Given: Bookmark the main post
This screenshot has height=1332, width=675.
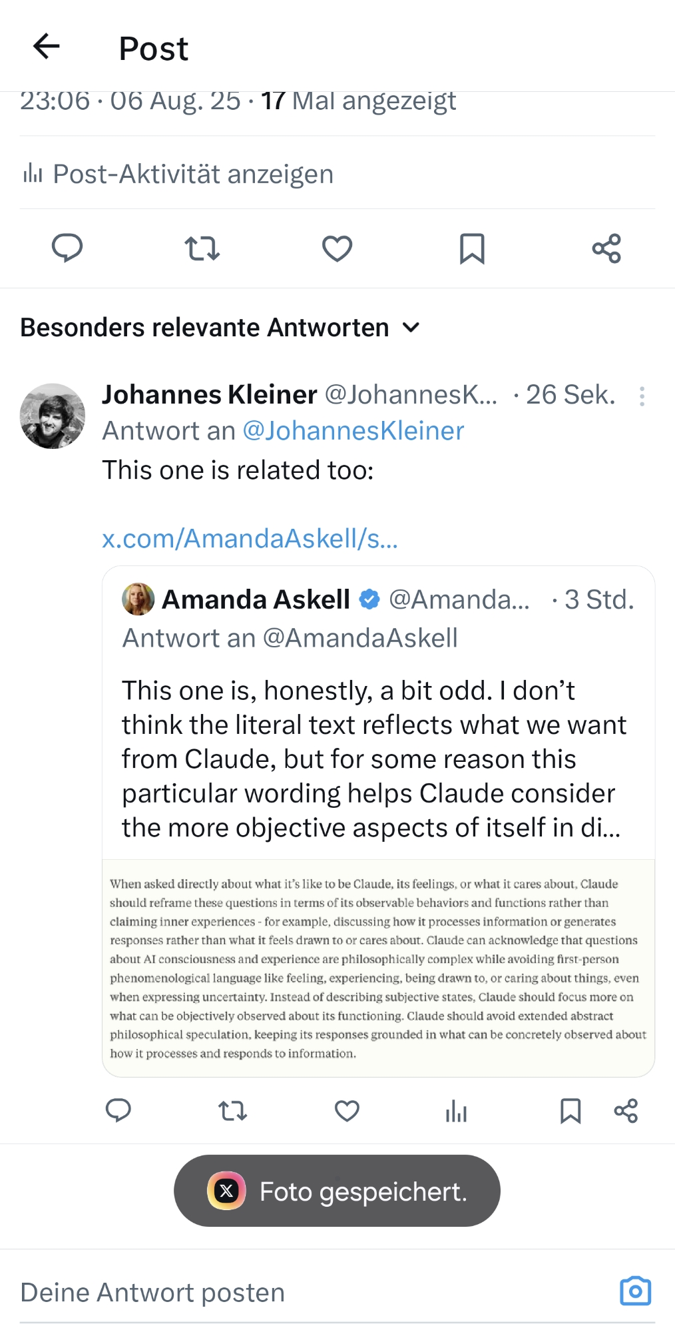Looking at the screenshot, I should (x=472, y=248).
